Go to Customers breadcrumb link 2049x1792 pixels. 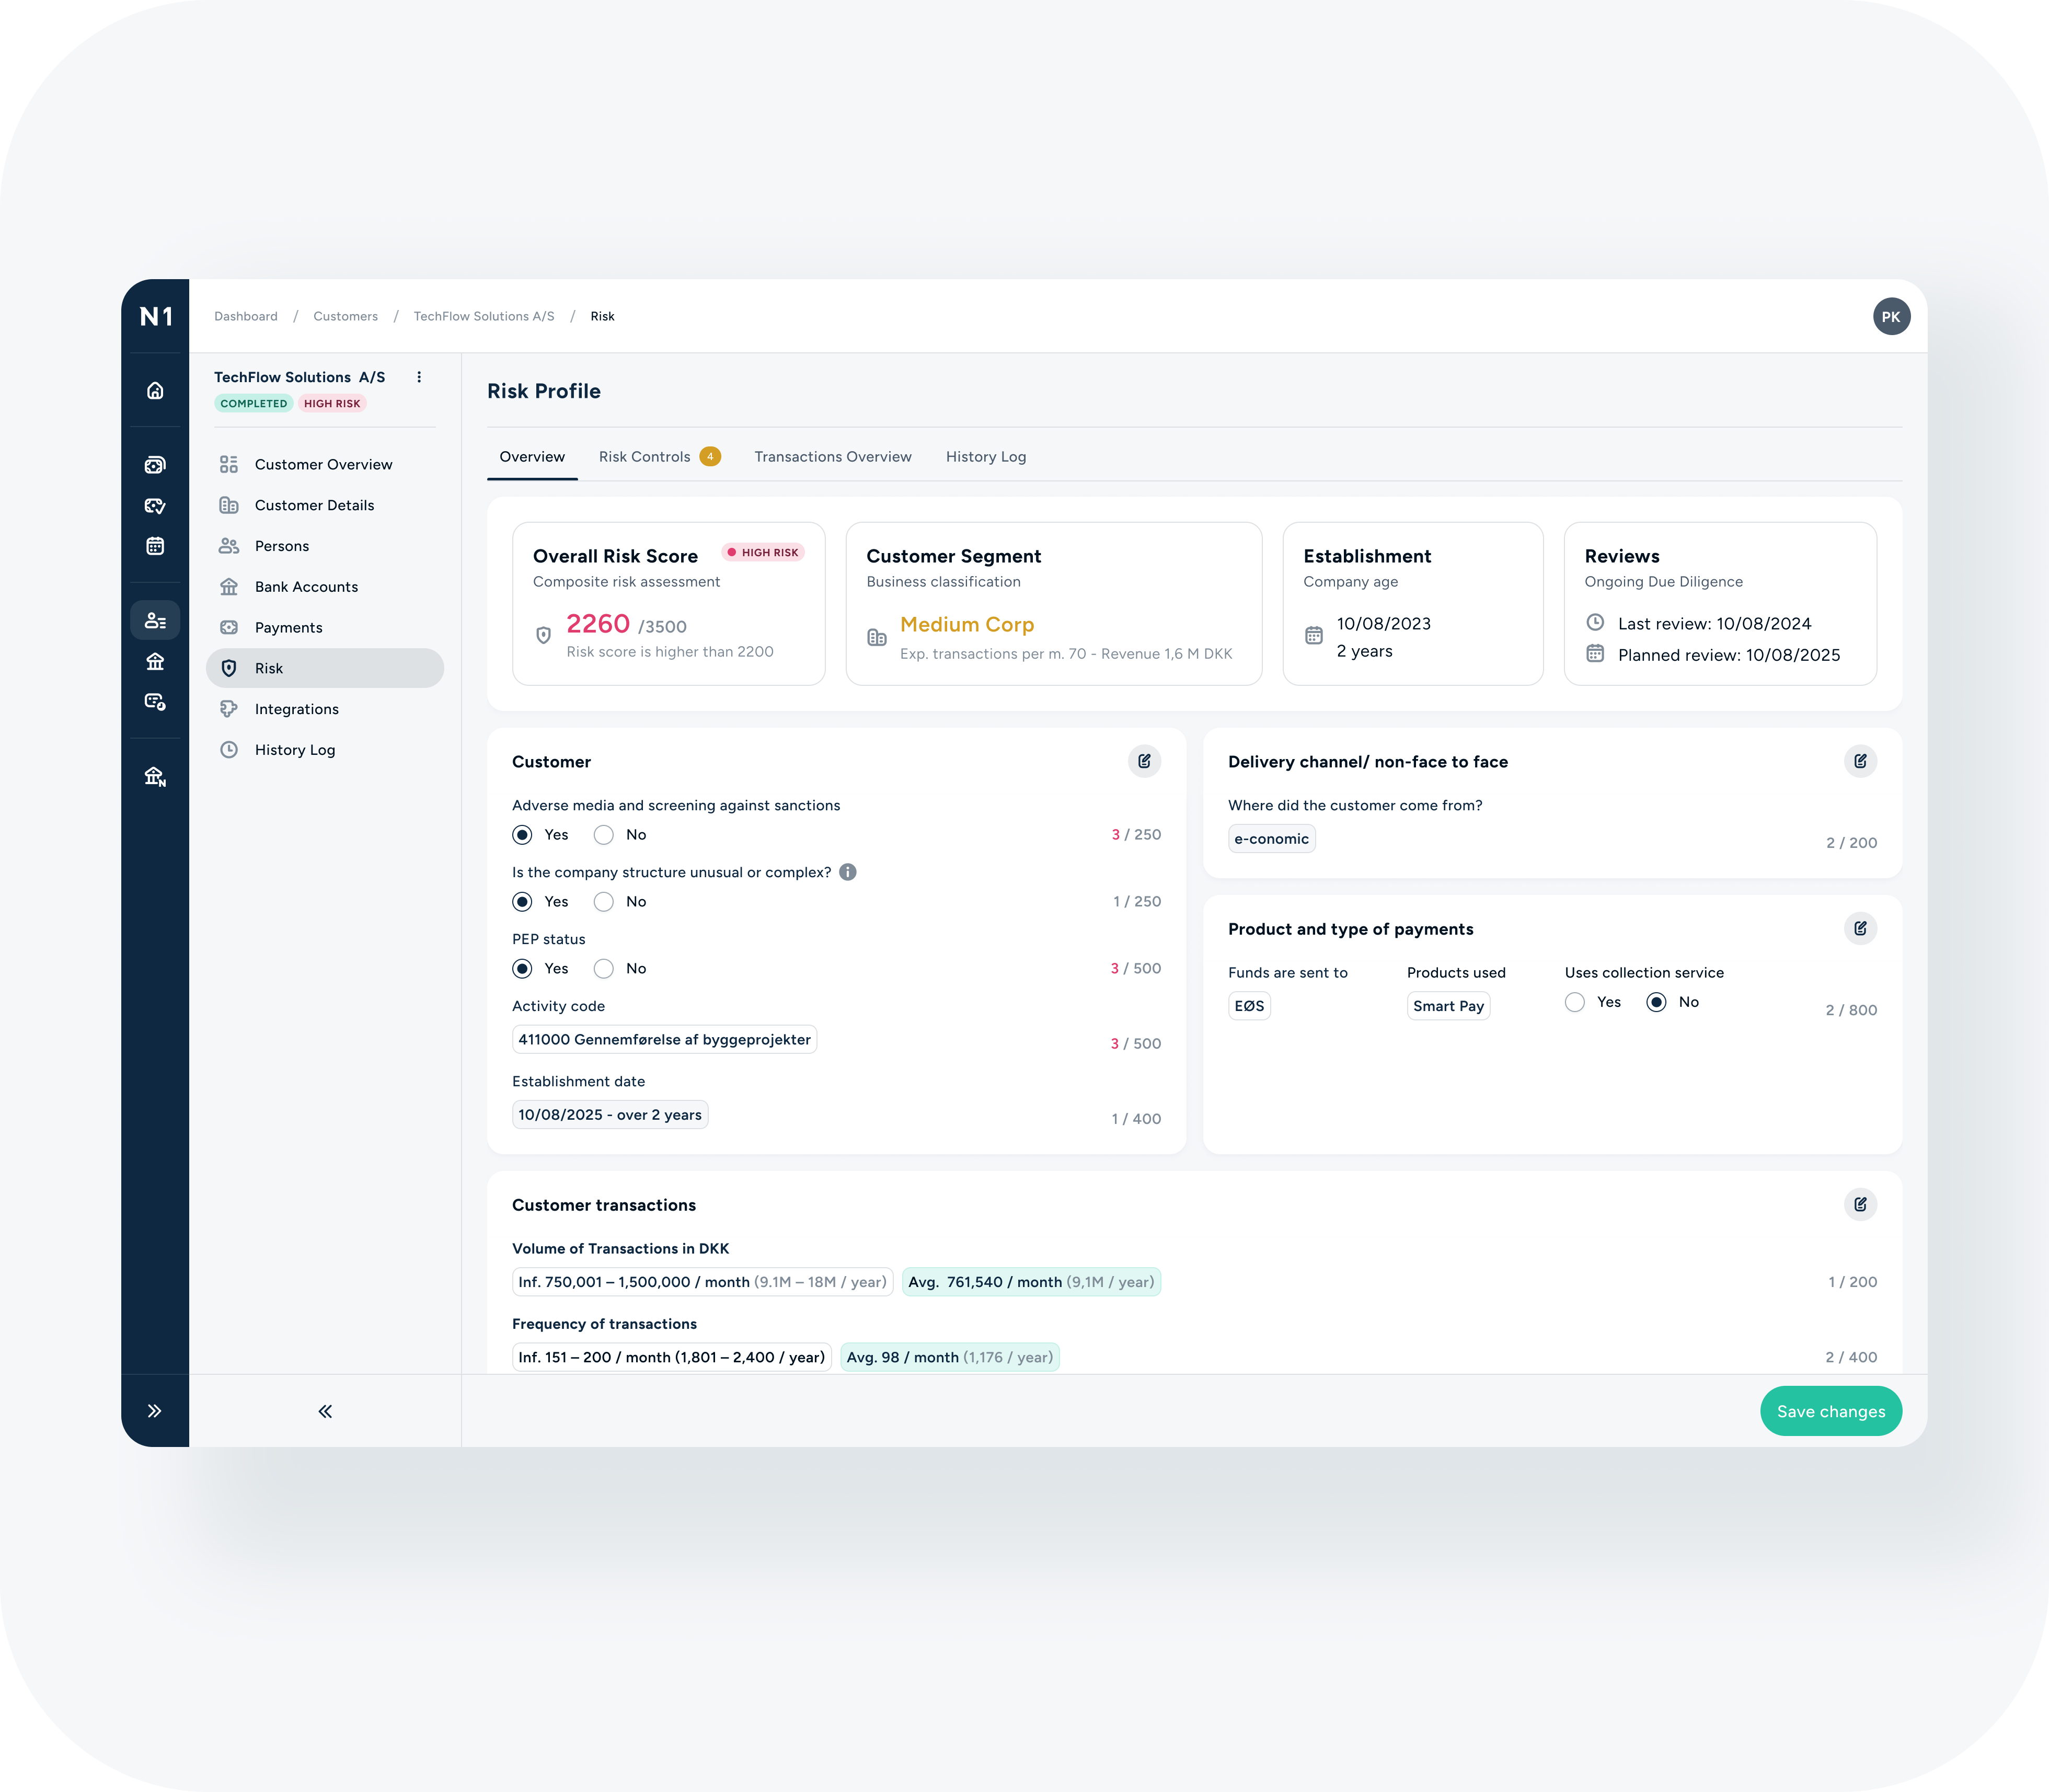point(345,317)
